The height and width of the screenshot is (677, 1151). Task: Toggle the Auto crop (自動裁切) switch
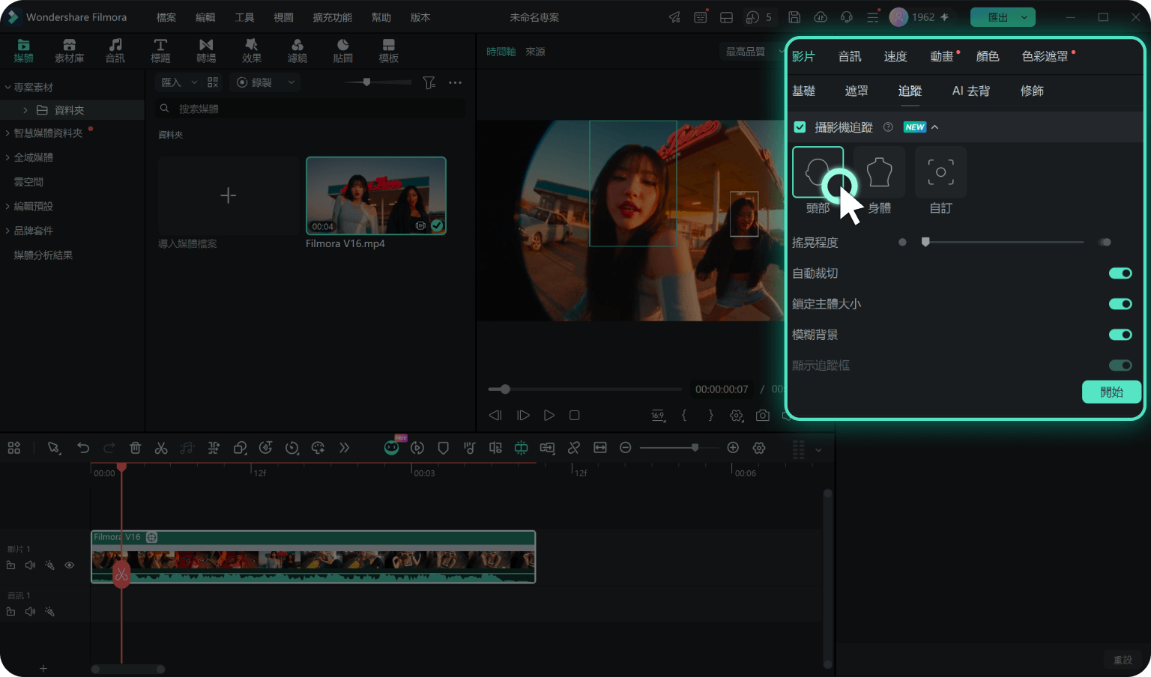click(1120, 273)
